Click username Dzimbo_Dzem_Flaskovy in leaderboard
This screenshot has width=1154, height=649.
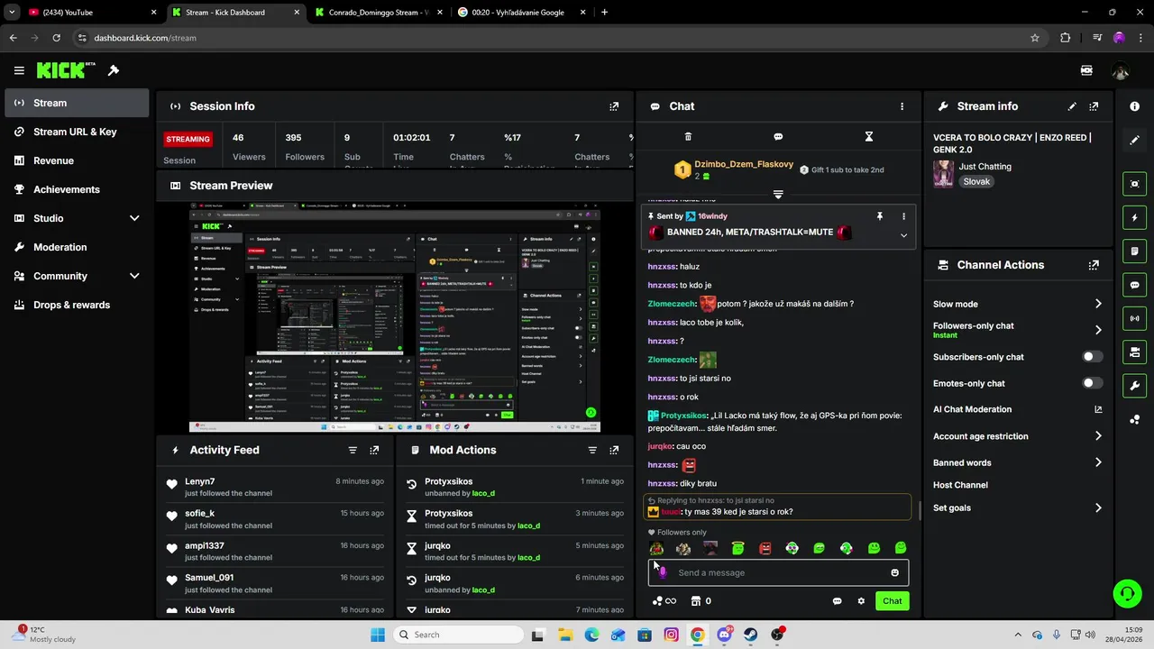click(744, 164)
